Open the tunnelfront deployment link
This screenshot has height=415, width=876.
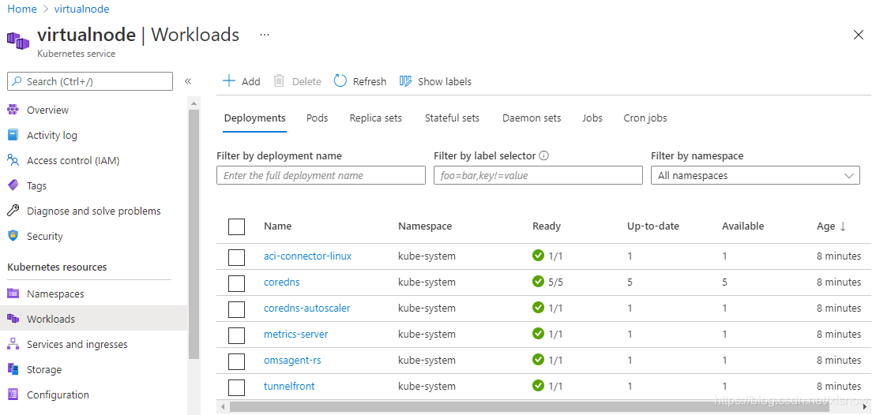tap(289, 386)
